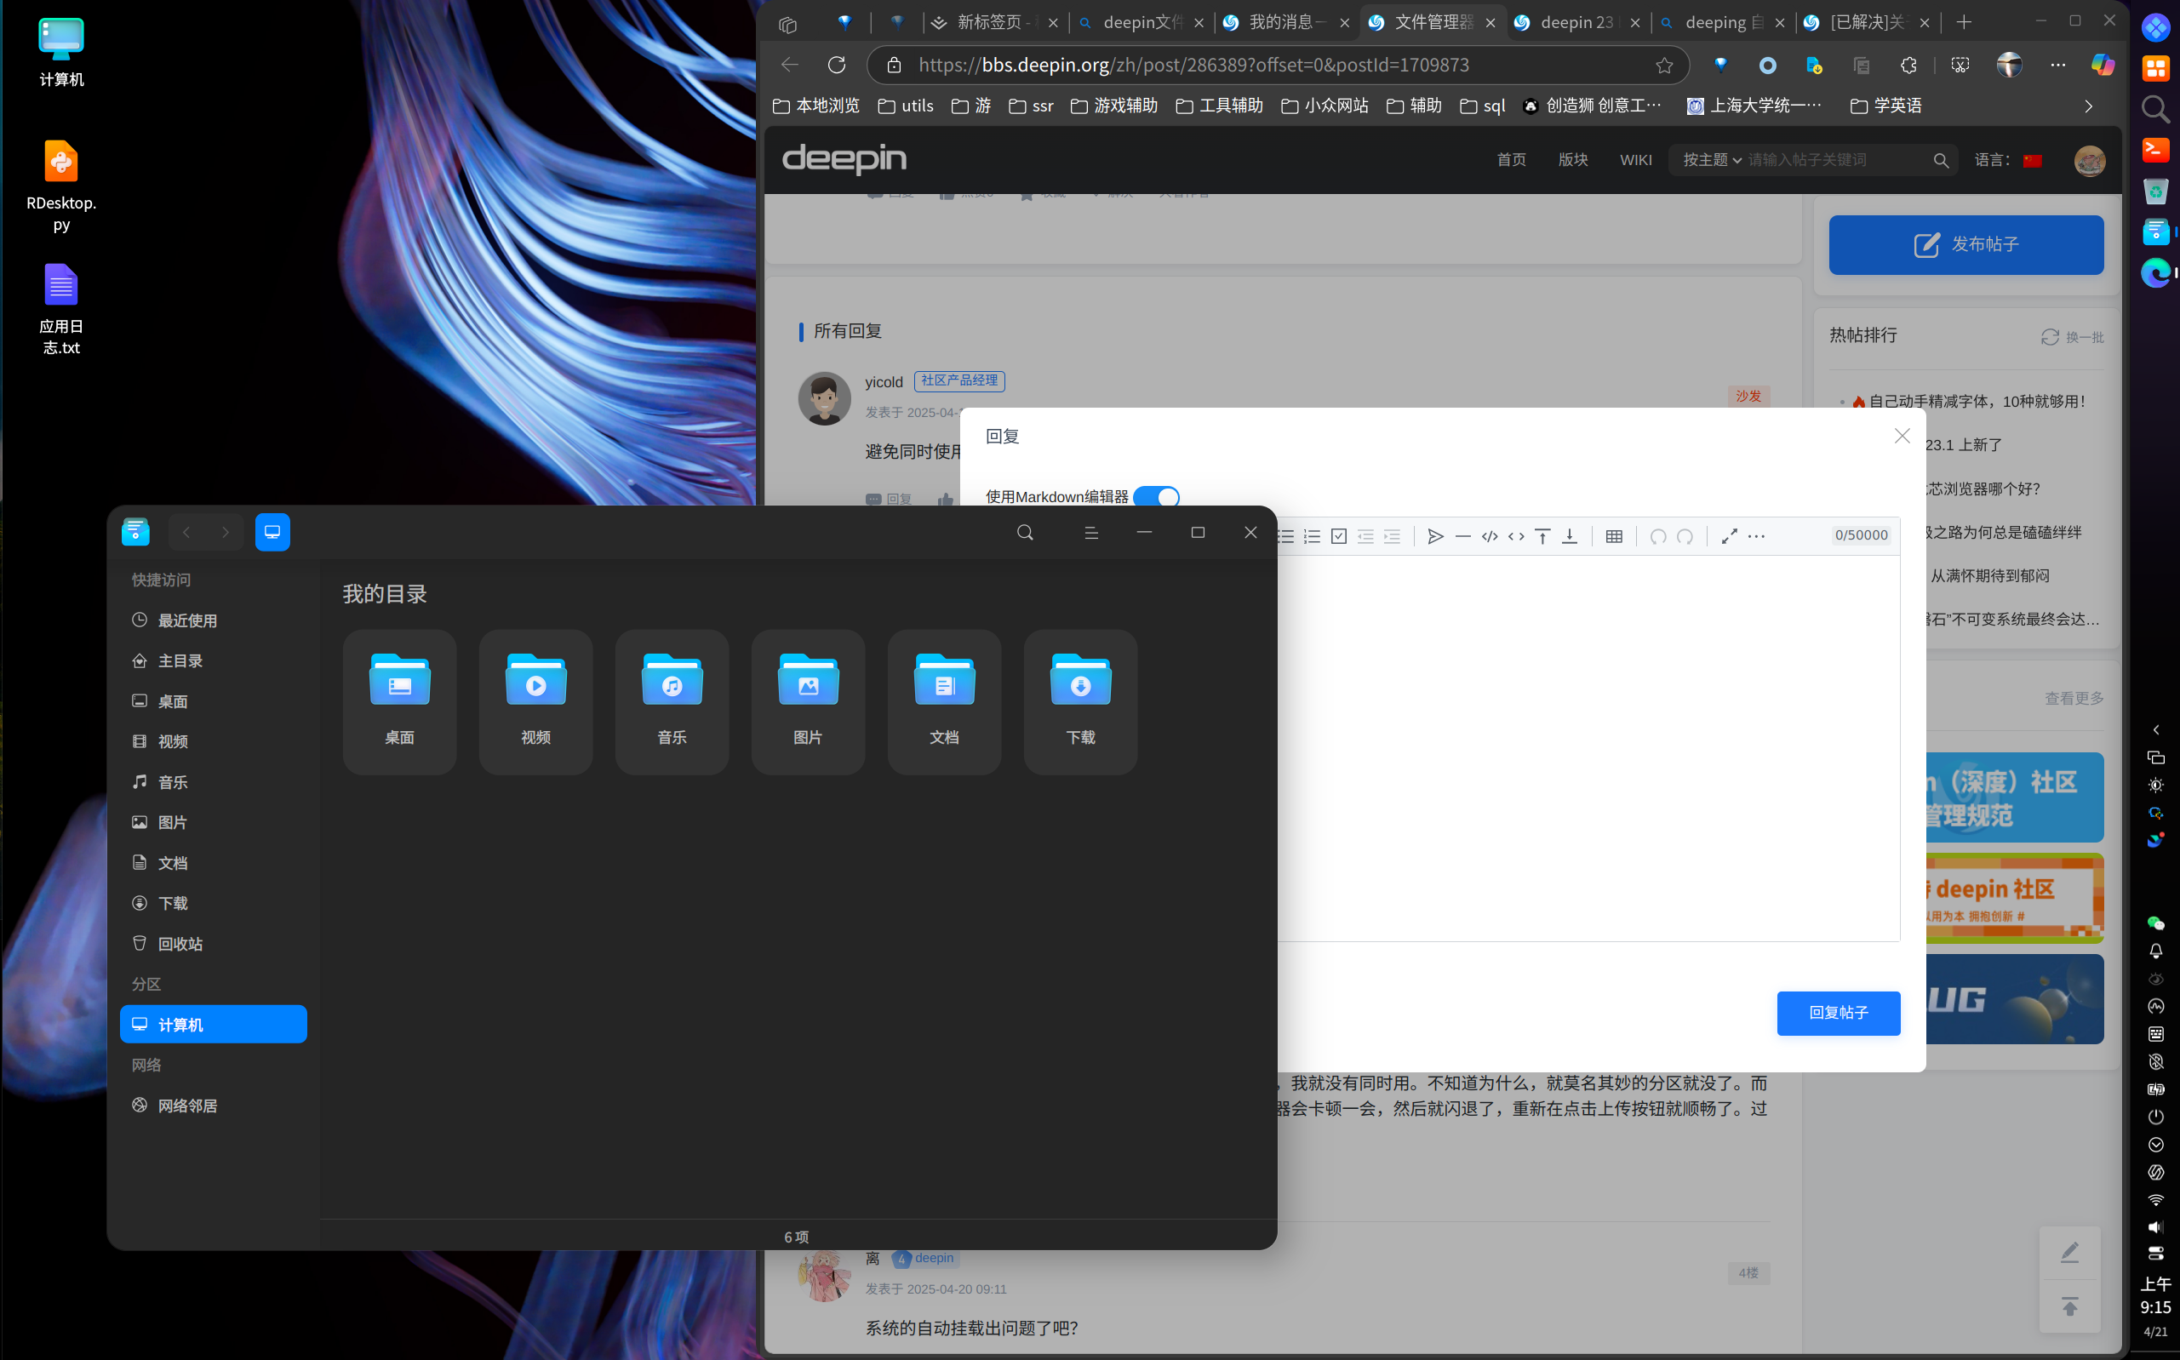The height and width of the screenshot is (1360, 2180).
Task: Close the 回复 dialog
Action: pos(1902,437)
